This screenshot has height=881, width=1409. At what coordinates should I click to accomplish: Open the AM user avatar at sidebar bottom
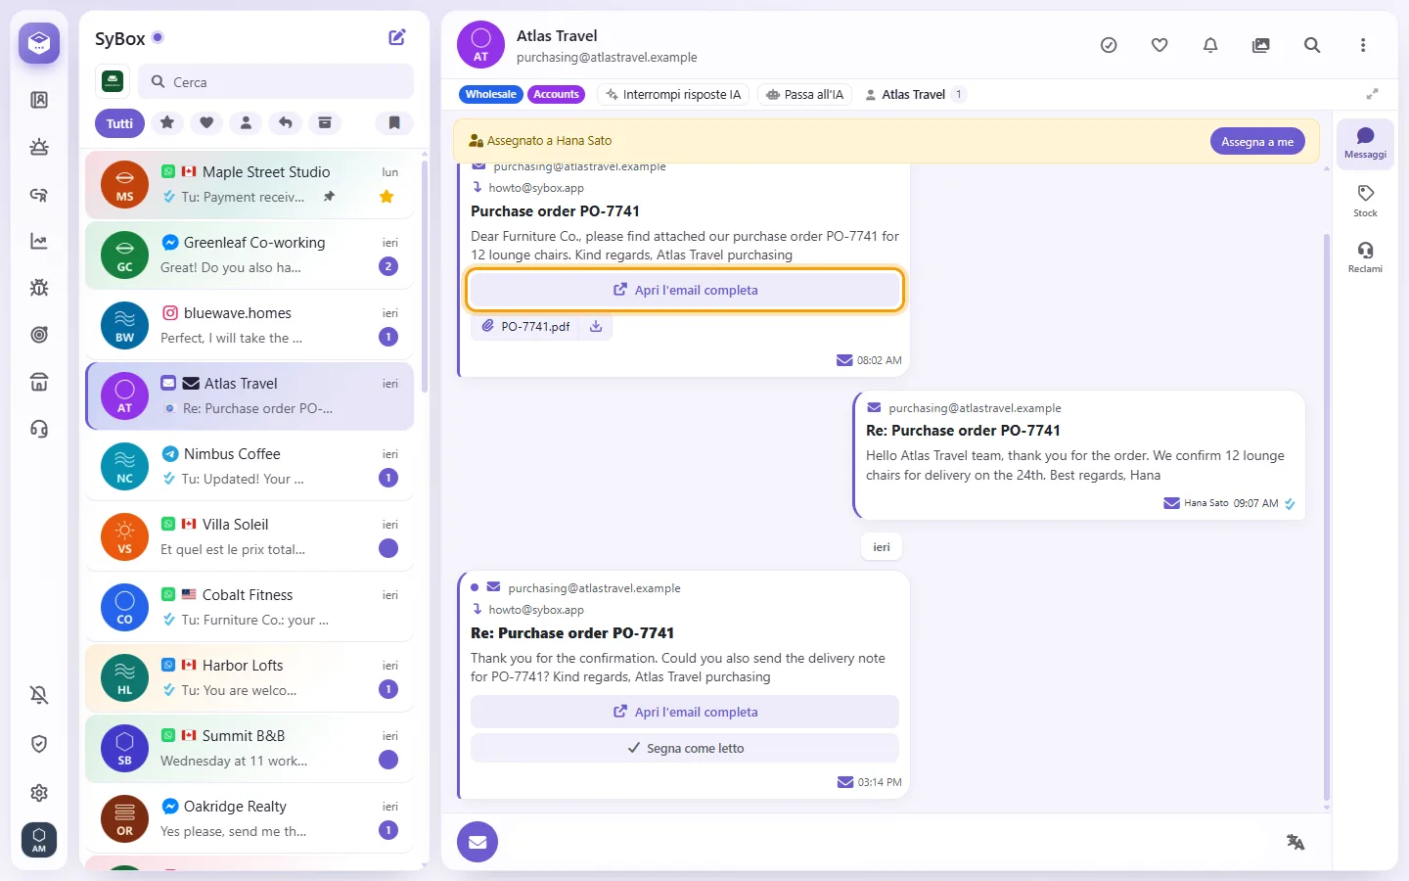39,840
